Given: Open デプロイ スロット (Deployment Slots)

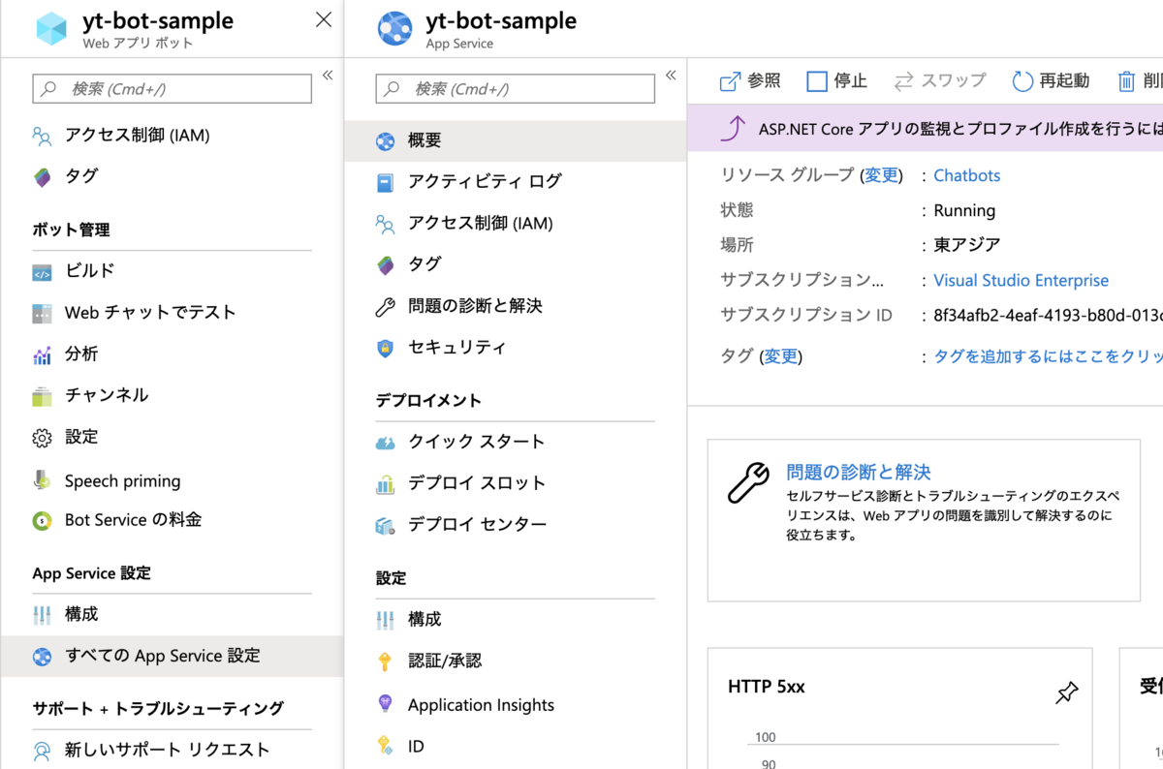Looking at the screenshot, I should (x=478, y=482).
